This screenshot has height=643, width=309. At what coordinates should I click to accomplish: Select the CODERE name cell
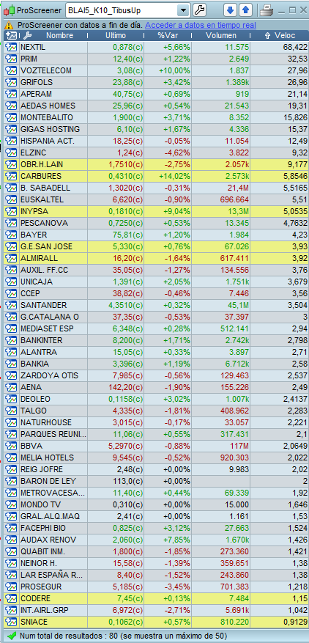53,598
